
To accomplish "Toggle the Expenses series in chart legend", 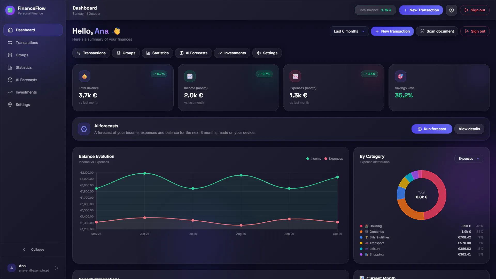I will click(334, 159).
